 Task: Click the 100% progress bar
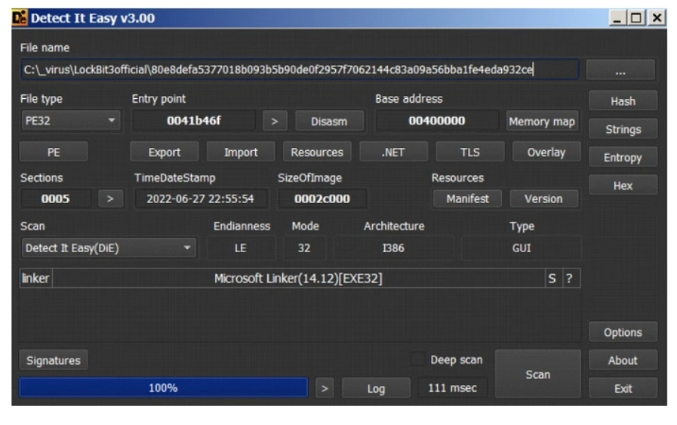pyautogui.click(x=164, y=388)
